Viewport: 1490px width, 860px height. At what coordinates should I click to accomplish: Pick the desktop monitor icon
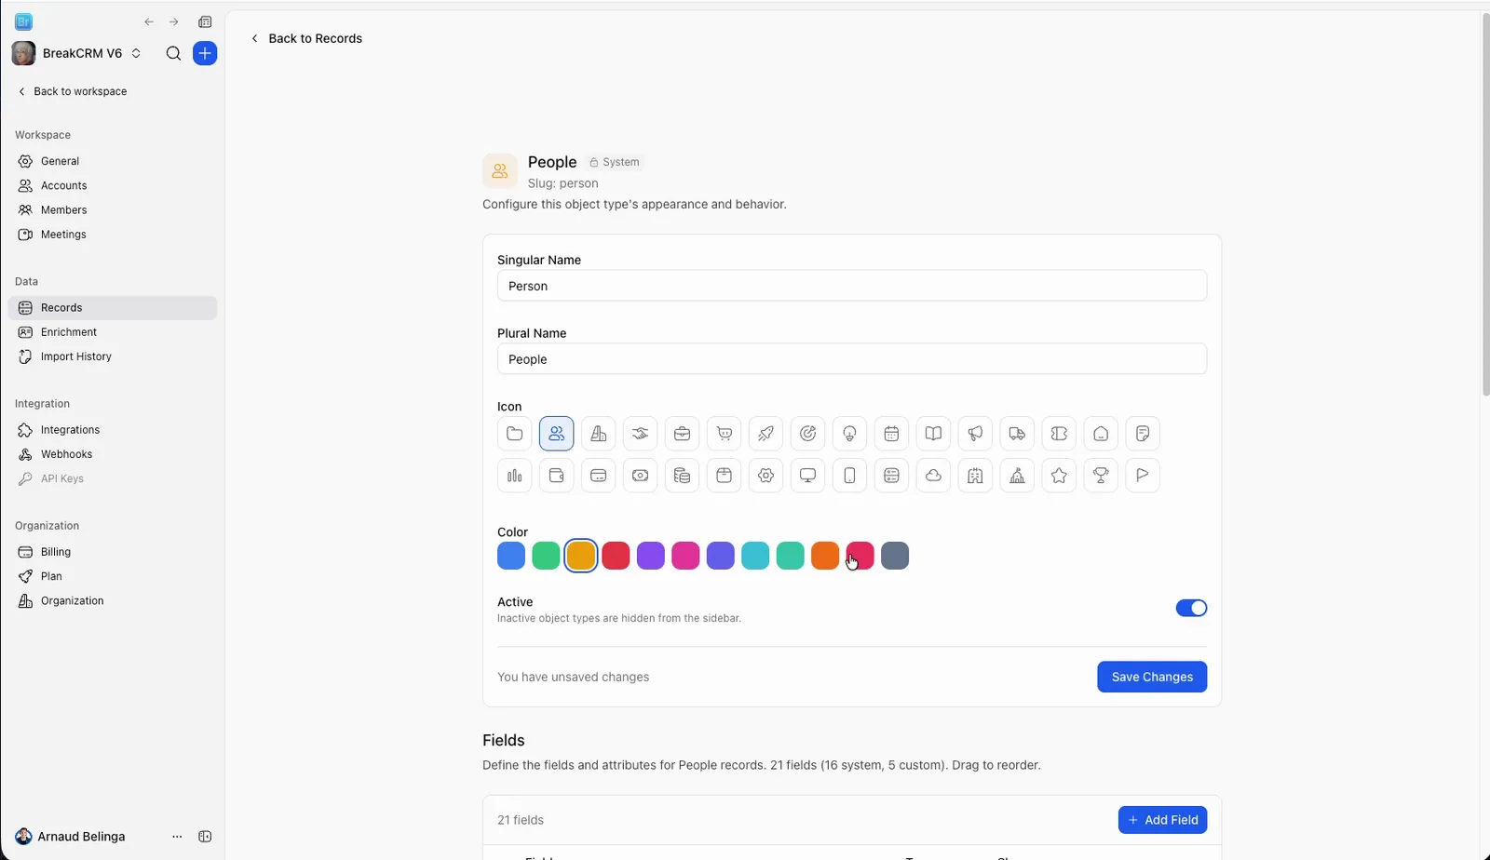[x=807, y=476]
